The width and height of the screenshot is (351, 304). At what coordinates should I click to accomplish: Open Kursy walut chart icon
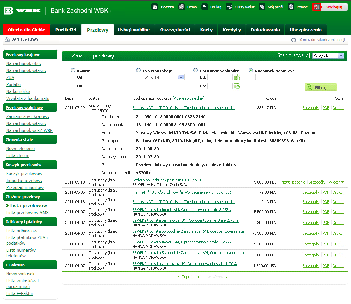[229, 7]
